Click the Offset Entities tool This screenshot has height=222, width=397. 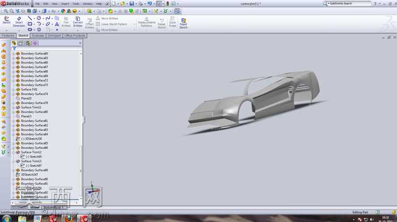coord(90,23)
